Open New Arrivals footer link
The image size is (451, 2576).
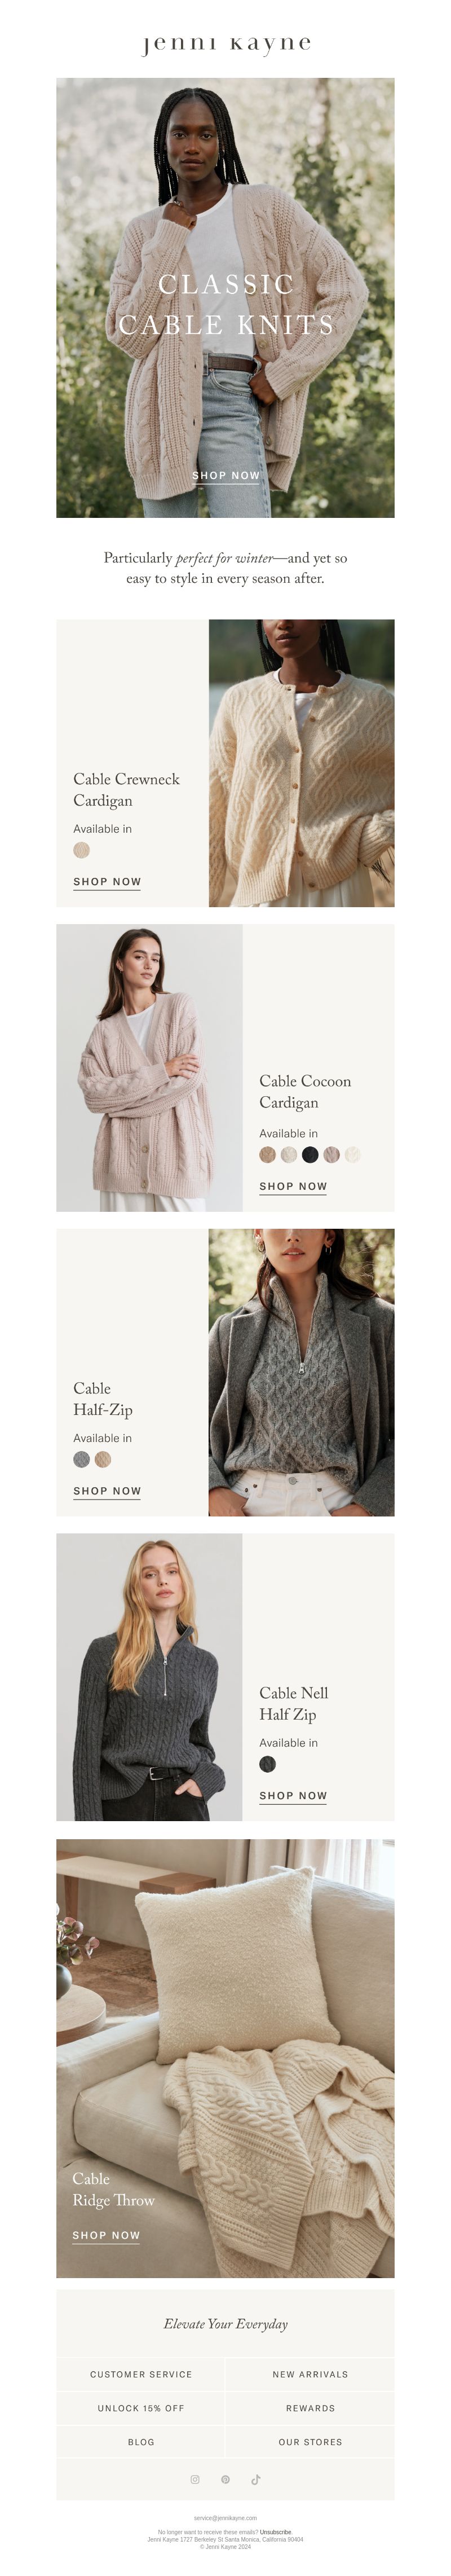pos(310,2374)
